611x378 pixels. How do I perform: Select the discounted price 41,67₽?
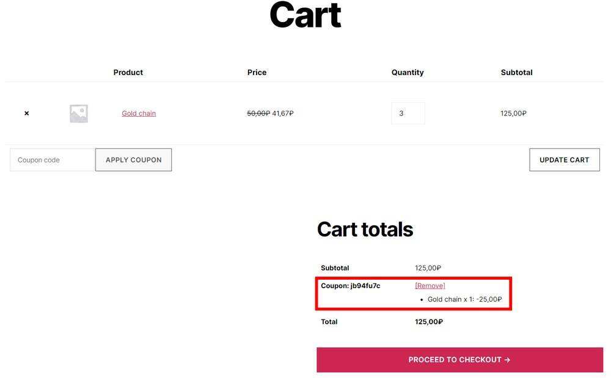point(283,114)
